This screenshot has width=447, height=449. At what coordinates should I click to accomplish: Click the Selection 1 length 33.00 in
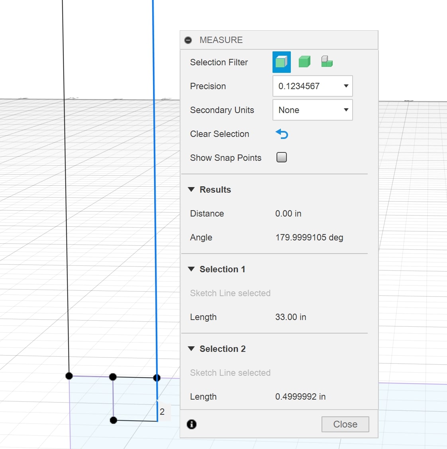pyautogui.click(x=290, y=317)
